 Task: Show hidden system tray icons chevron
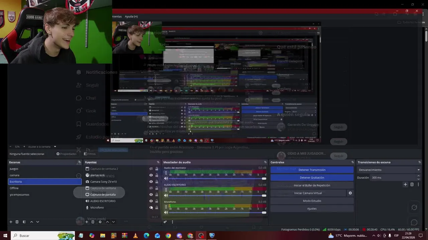coord(374,236)
